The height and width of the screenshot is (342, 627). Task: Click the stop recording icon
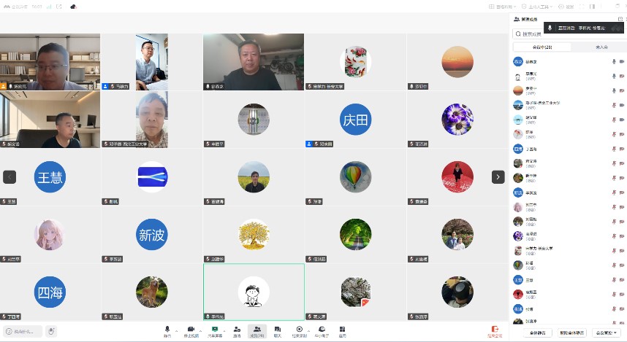click(x=299, y=329)
